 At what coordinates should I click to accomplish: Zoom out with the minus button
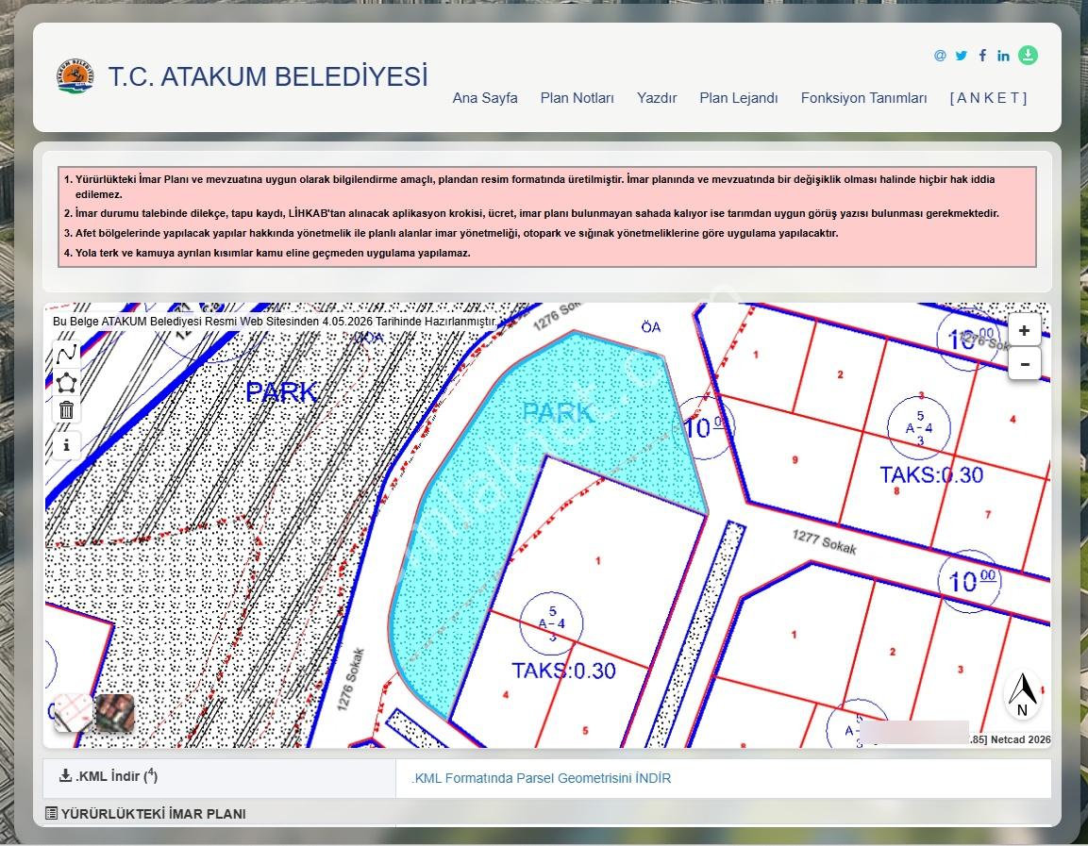point(1024,363)
